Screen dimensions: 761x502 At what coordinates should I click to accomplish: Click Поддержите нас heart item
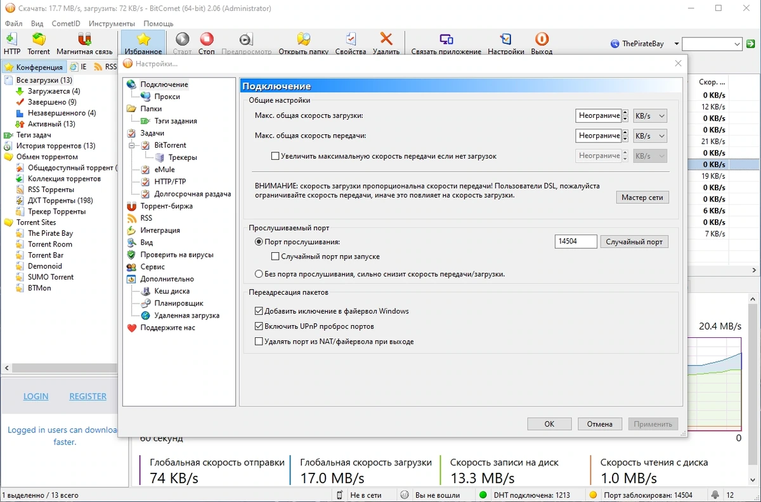167,328
